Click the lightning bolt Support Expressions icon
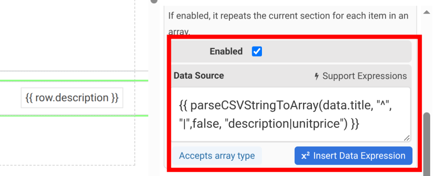434x176 pixels. (317, 76)
